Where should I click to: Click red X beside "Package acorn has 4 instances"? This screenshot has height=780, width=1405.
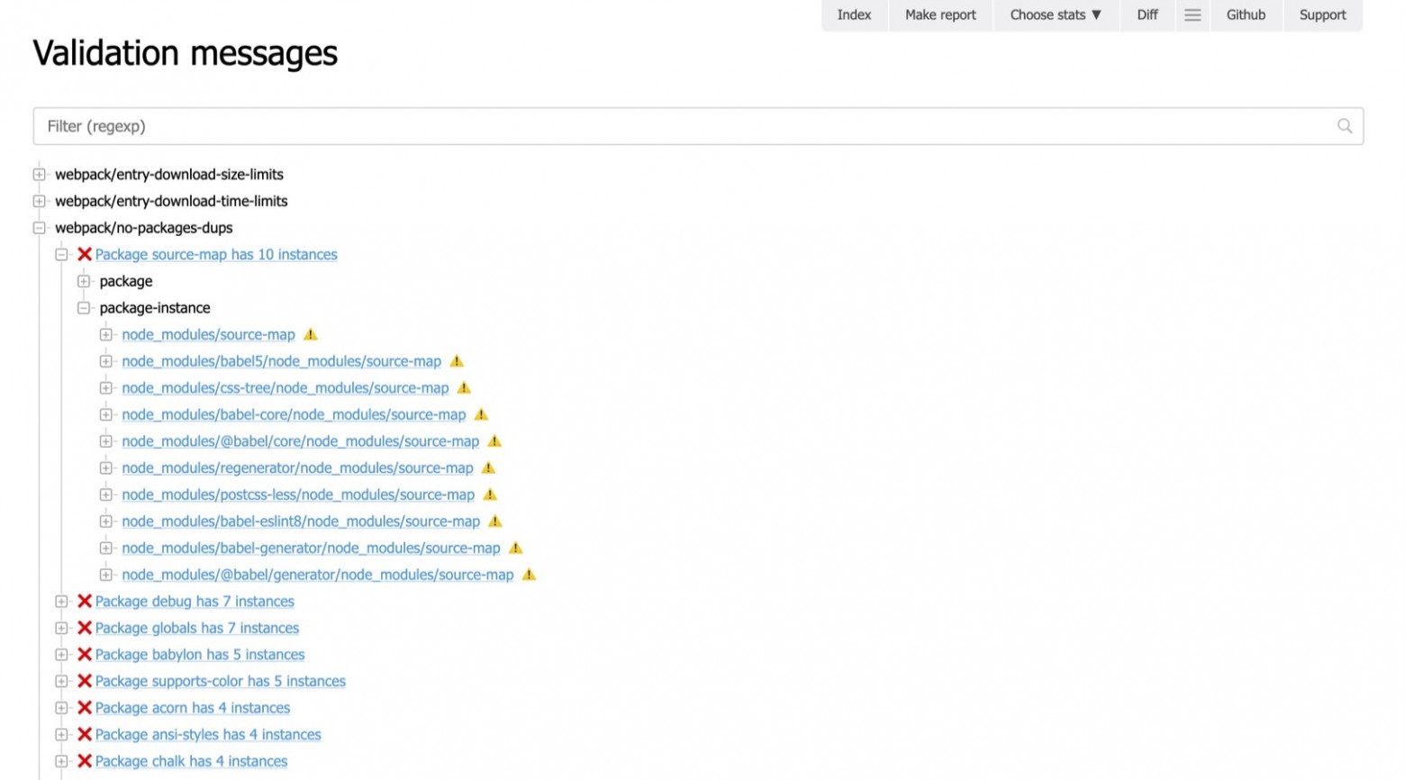pyautogui.click(x=86, y=708)
